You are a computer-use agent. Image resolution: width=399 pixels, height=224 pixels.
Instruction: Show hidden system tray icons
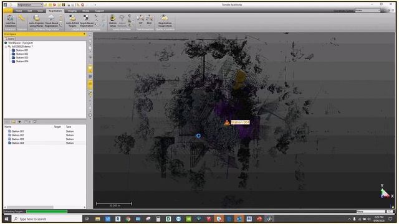tap(349, 219)
